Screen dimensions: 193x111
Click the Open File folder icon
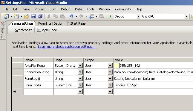coord(27,16)
